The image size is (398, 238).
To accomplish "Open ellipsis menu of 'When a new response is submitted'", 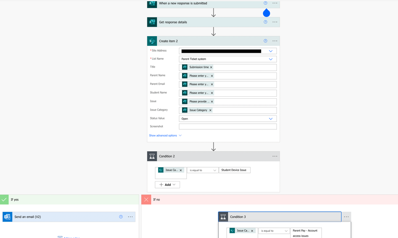I will tap(274, 3).
